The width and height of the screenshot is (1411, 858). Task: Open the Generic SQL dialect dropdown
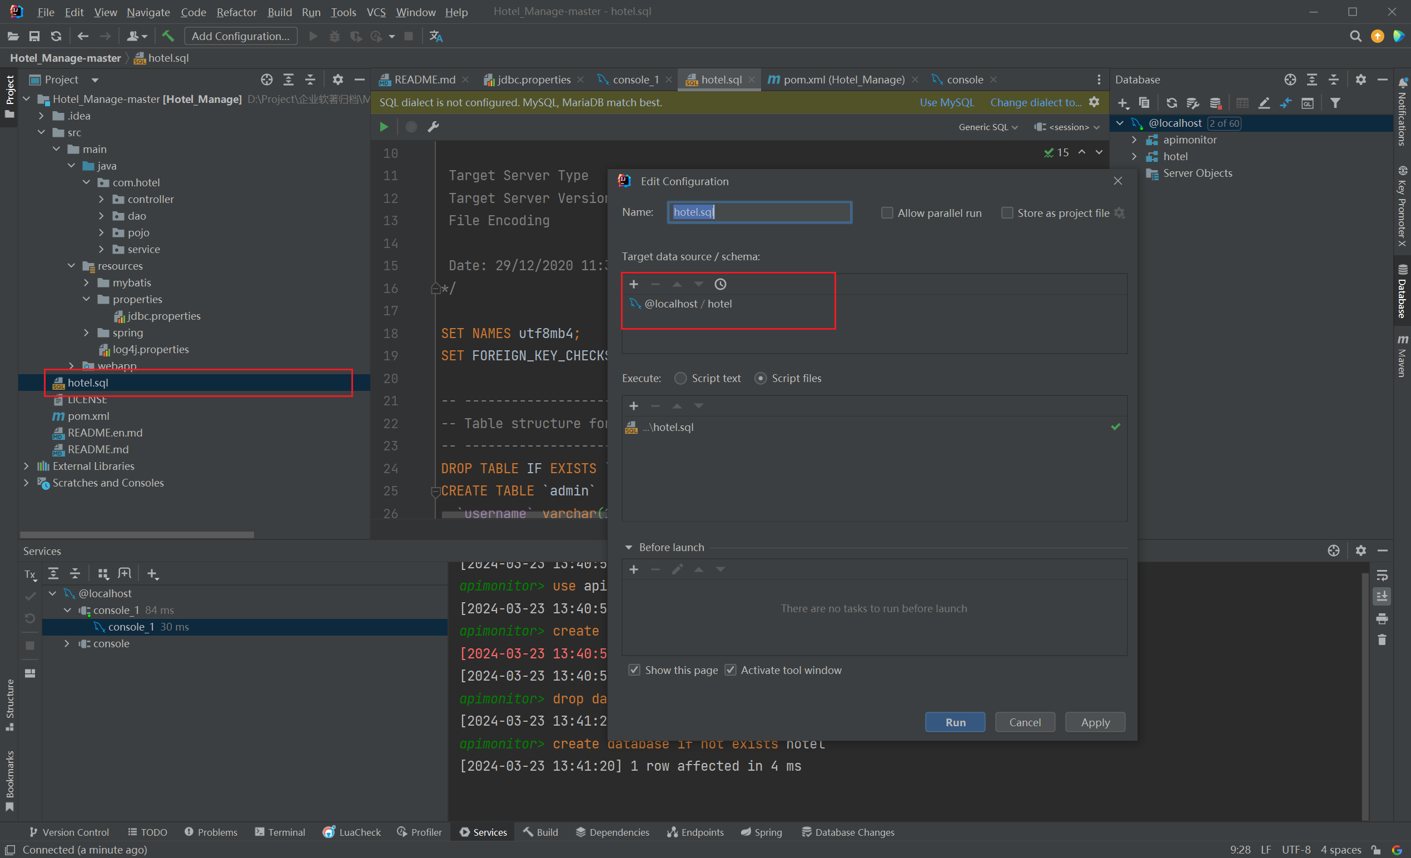[x=988, y=127]
